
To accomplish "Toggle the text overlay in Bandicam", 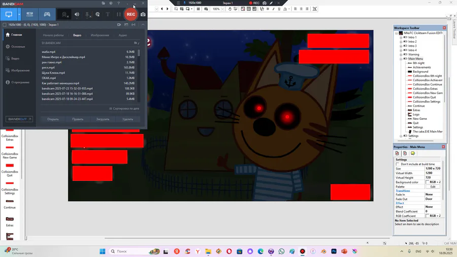I will tap(108, 14).
